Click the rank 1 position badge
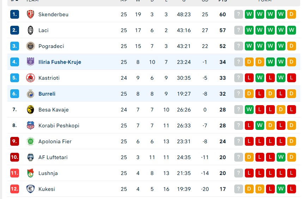 coord(14,14)
